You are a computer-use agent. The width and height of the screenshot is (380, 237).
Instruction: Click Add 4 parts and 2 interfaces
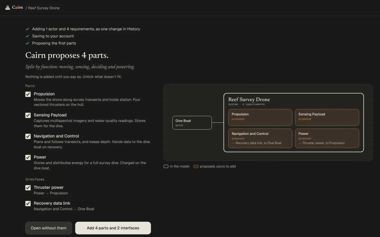coord(113,228)
